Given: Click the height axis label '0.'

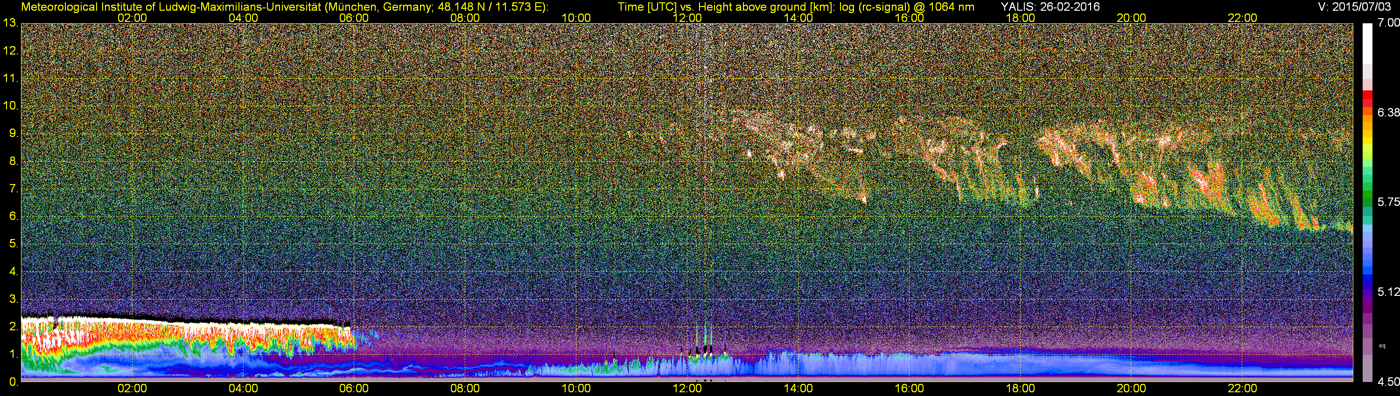Looking at the screenshot, I should (x=14, y=382).
